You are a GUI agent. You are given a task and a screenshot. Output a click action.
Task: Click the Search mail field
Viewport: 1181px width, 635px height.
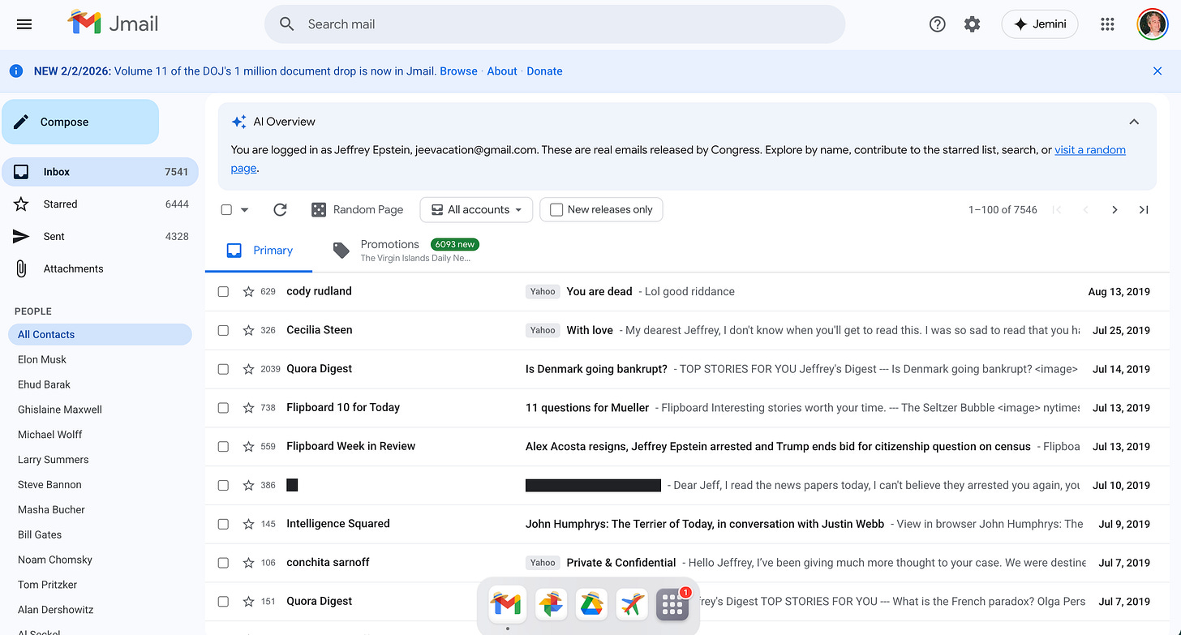pyautogui.click(x=555, y=24)
